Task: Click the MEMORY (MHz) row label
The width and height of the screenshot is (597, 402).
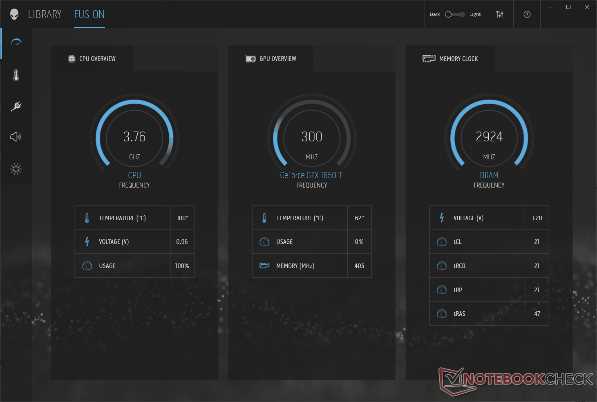Action: point(295,266)
